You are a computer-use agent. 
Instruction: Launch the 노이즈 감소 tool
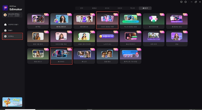click(x=107, y=38)
